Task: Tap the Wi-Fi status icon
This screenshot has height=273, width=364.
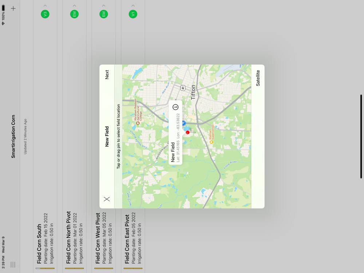Action: (x=3, y=23)
